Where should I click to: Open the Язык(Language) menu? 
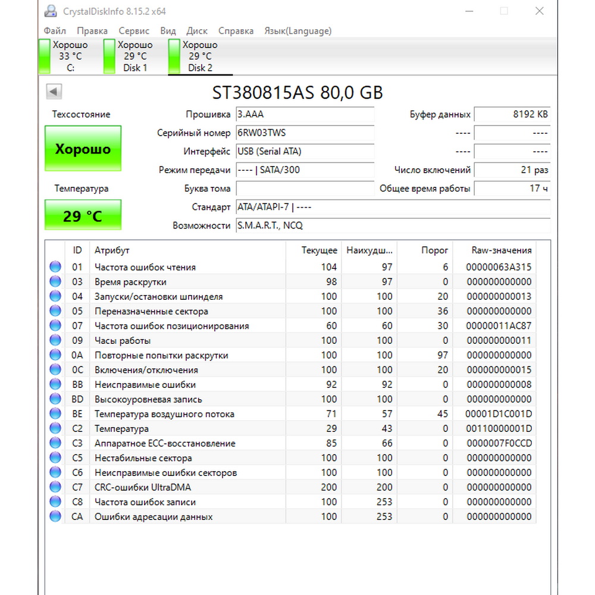[x=297, y=31]
